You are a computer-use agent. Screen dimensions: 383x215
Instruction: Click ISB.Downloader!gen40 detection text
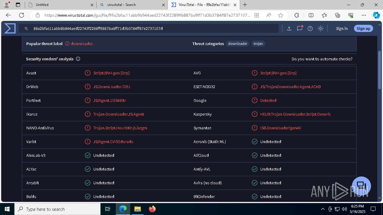tap(281, 128)
